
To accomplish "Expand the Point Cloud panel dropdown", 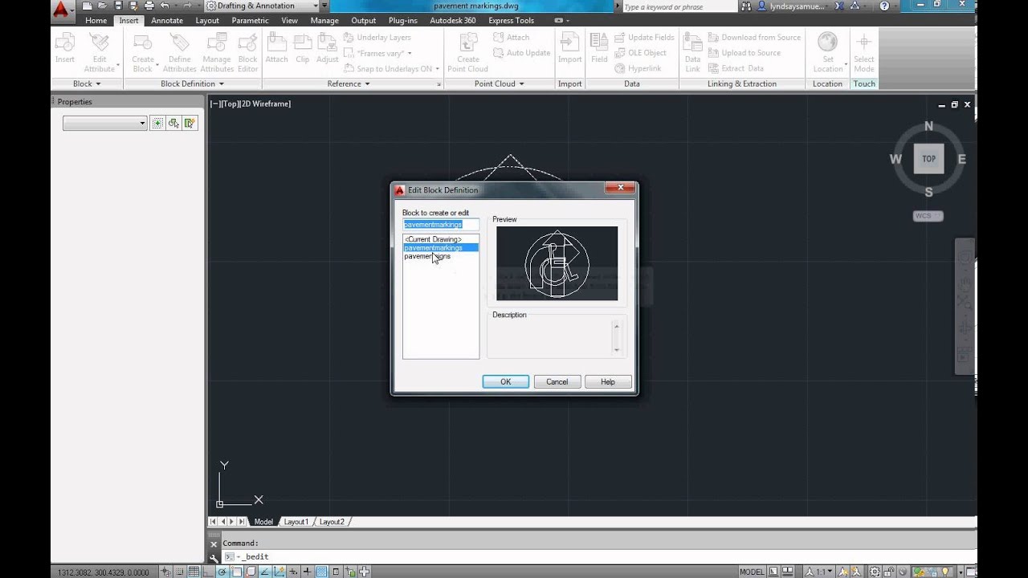I will click(500, 83).
